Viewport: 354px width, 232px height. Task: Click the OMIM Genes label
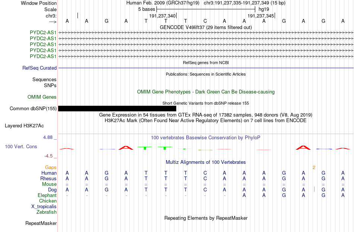click(x=42, y=97)
